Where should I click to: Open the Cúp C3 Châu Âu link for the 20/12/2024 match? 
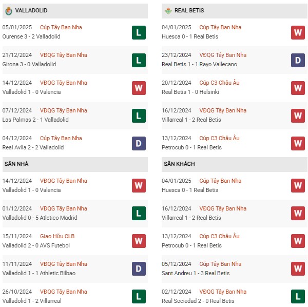point(219,83)
